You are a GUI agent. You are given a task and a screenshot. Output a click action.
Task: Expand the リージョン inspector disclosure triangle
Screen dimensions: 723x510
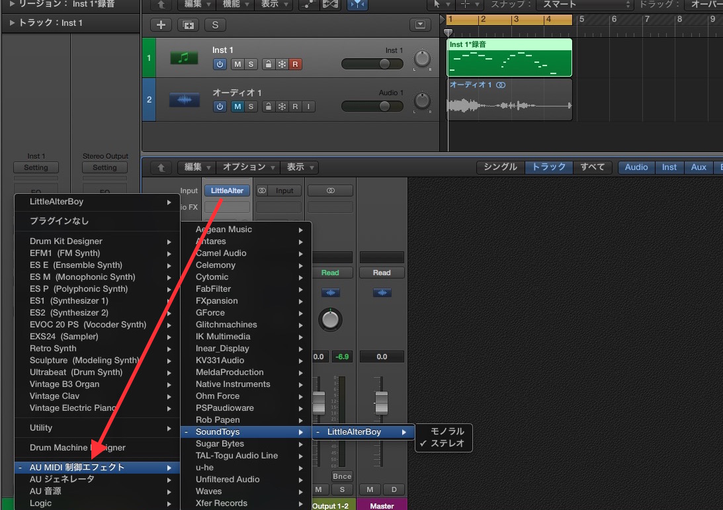(12, 4)
